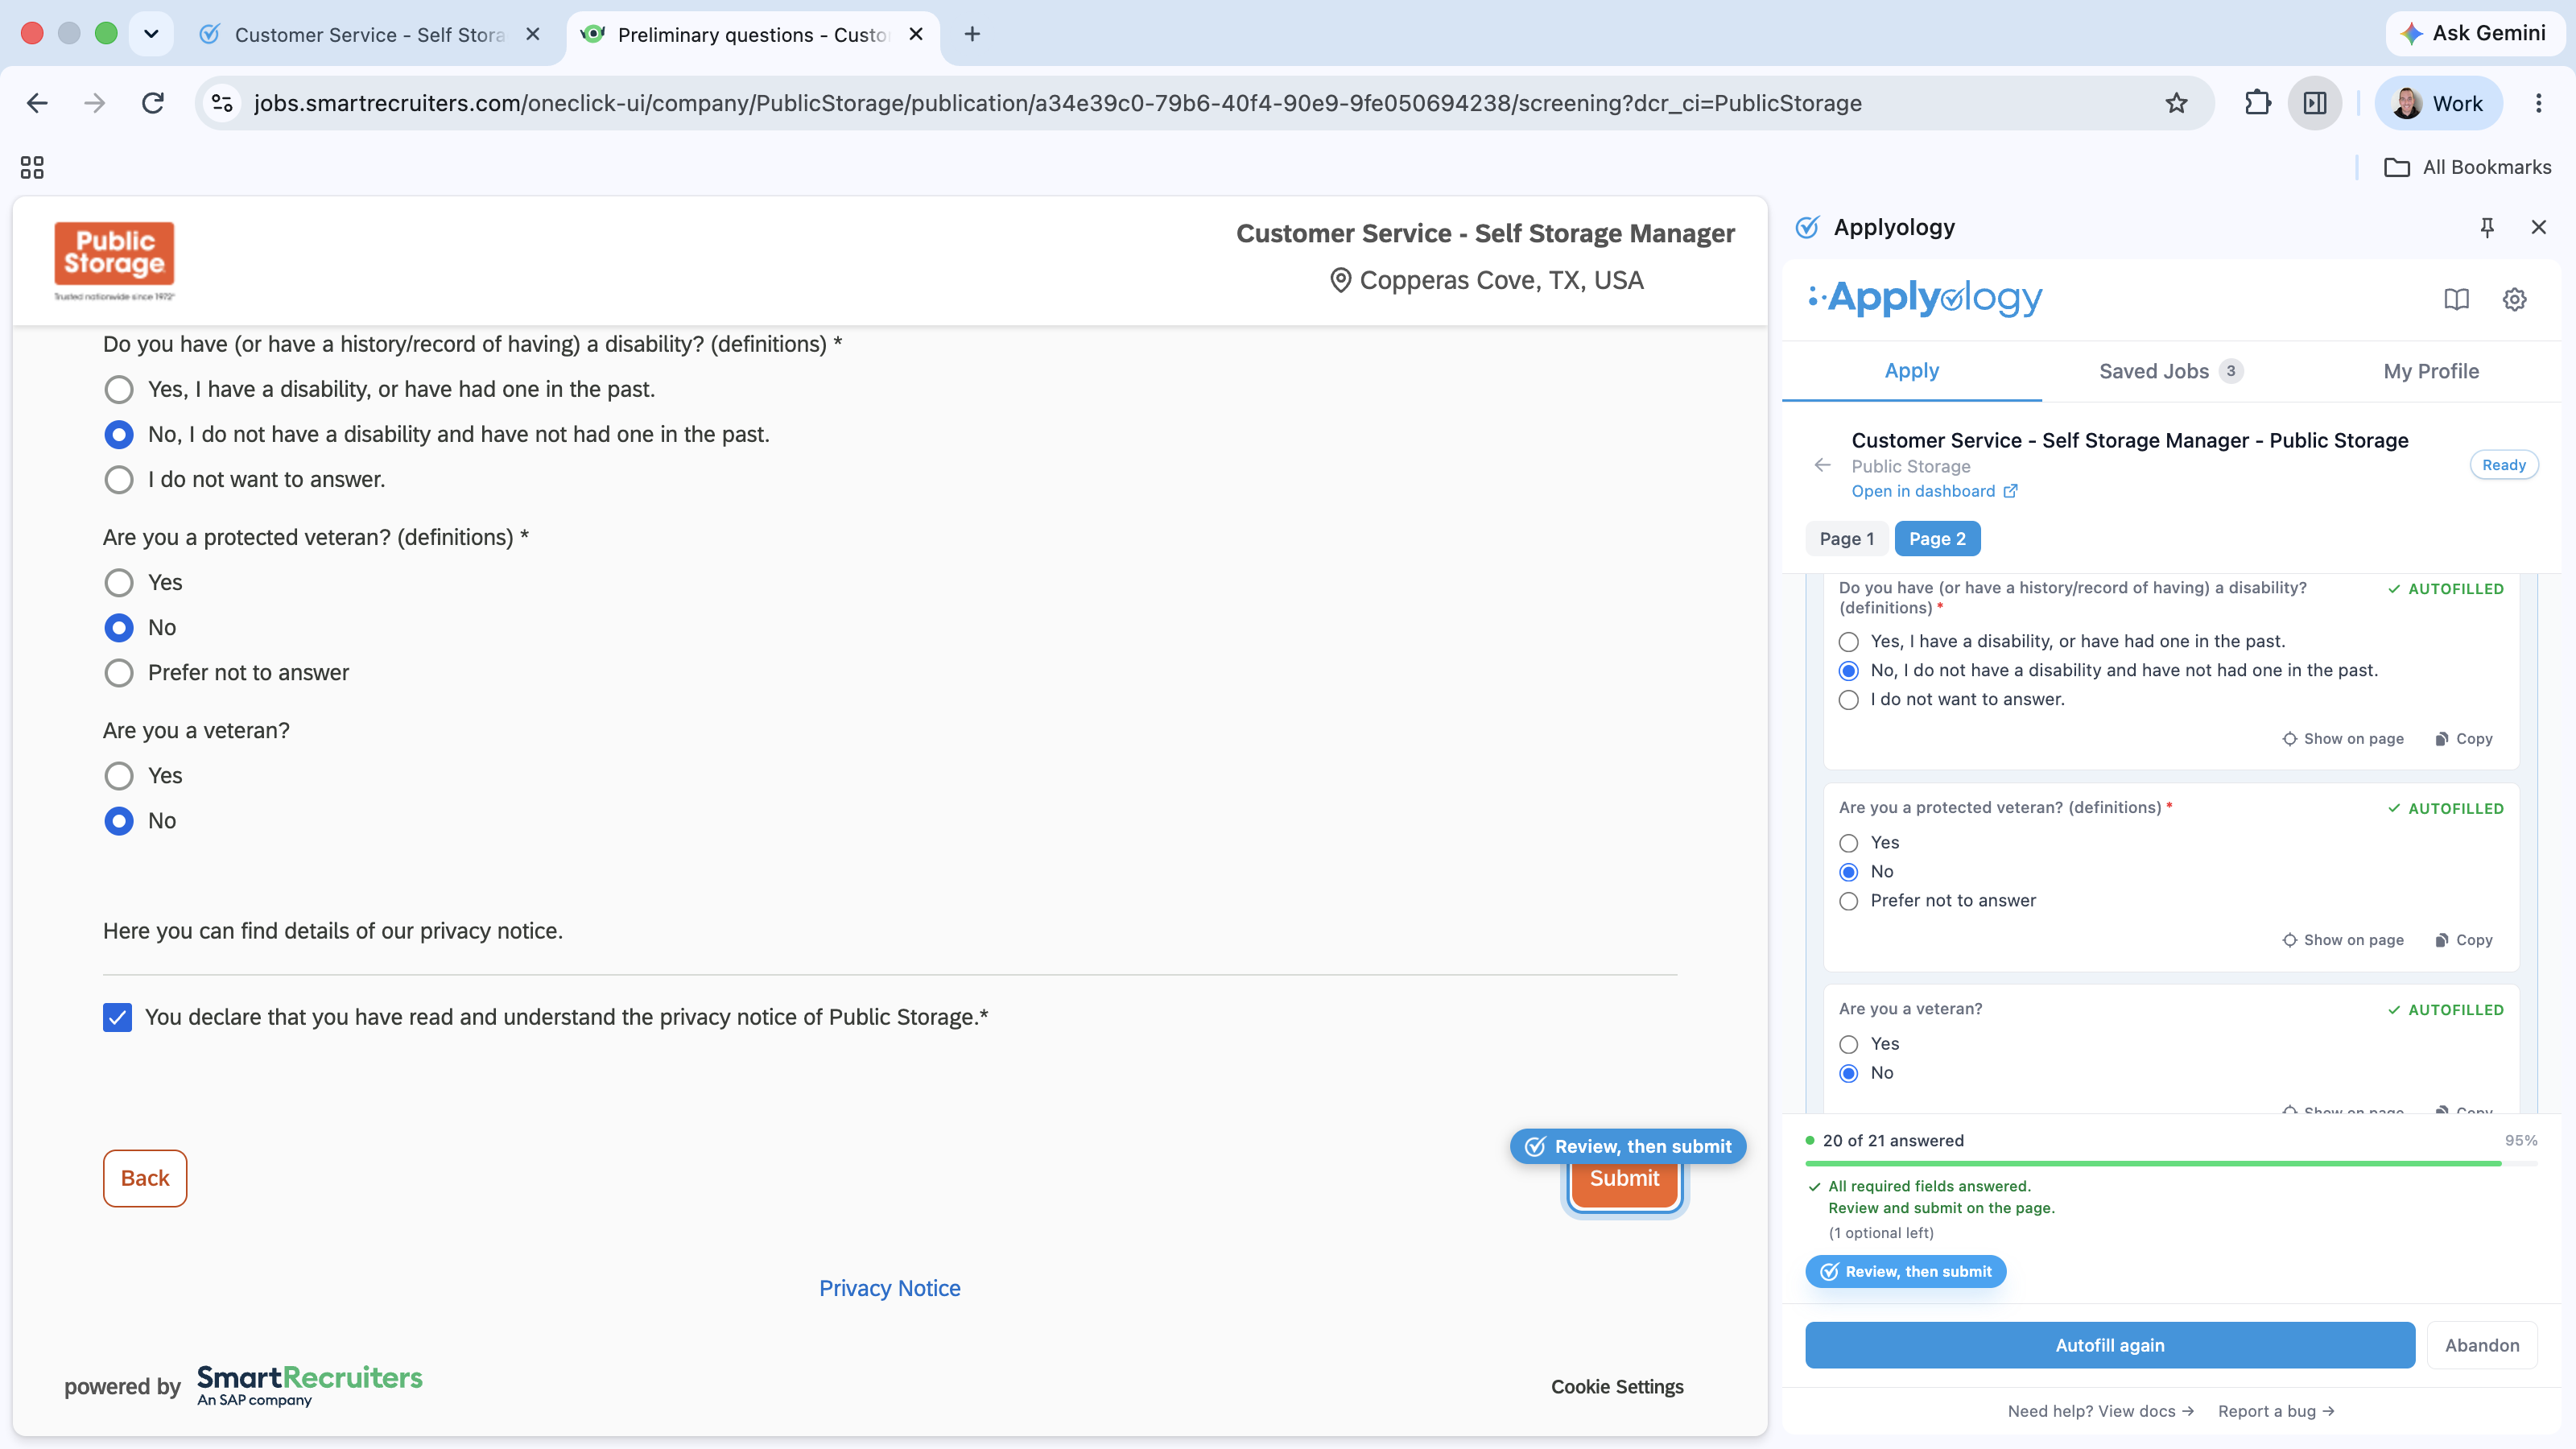Select 'I do not want to answer' in Applyology panel

1848,700
